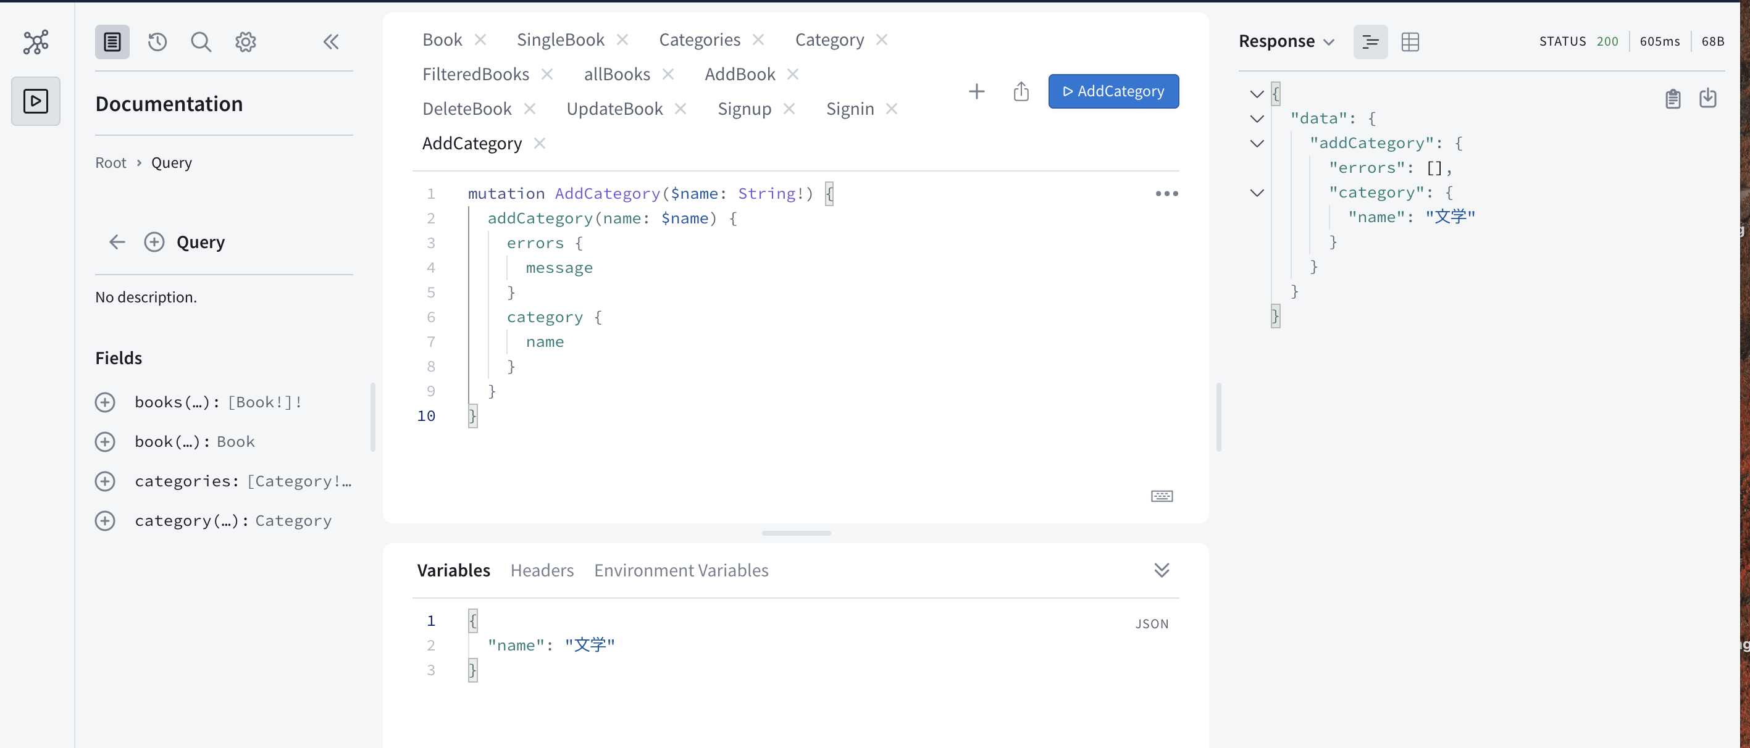Open the Book return type link
This screenshot has height=748, width=1750.
coord(235,442)
